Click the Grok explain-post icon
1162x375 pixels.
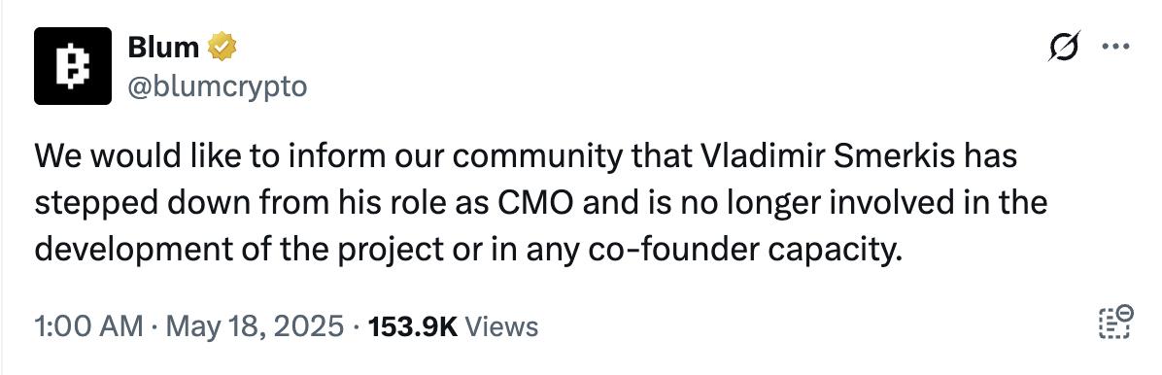point(1065,48)
